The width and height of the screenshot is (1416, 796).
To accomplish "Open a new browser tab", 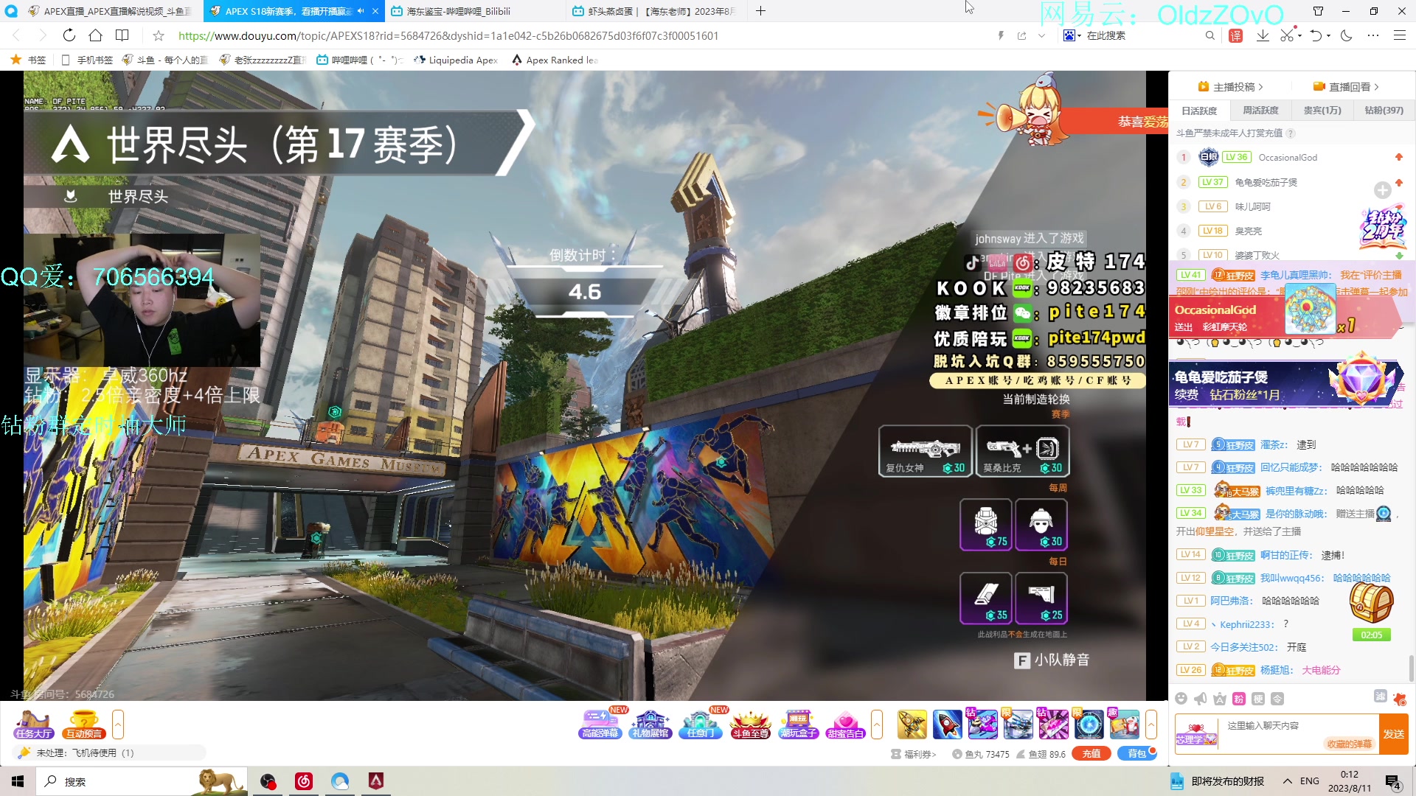I will pyautogui.click(x=760, y=11).
